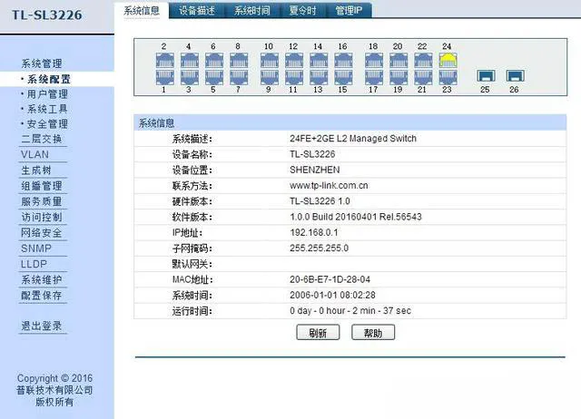581x419 pixels.
Task: Click SFP port 25 icon
Action: (486, 76)
